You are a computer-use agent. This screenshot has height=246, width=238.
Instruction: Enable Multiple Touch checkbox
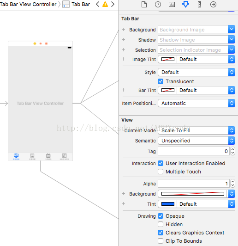[x=161, y=172]
